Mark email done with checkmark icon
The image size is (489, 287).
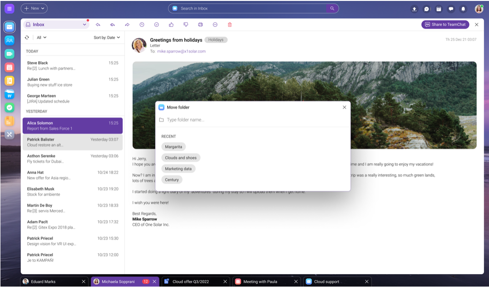click(157, 24)
